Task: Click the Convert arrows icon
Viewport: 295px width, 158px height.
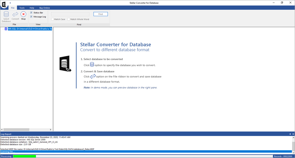Action: (15, 14)
